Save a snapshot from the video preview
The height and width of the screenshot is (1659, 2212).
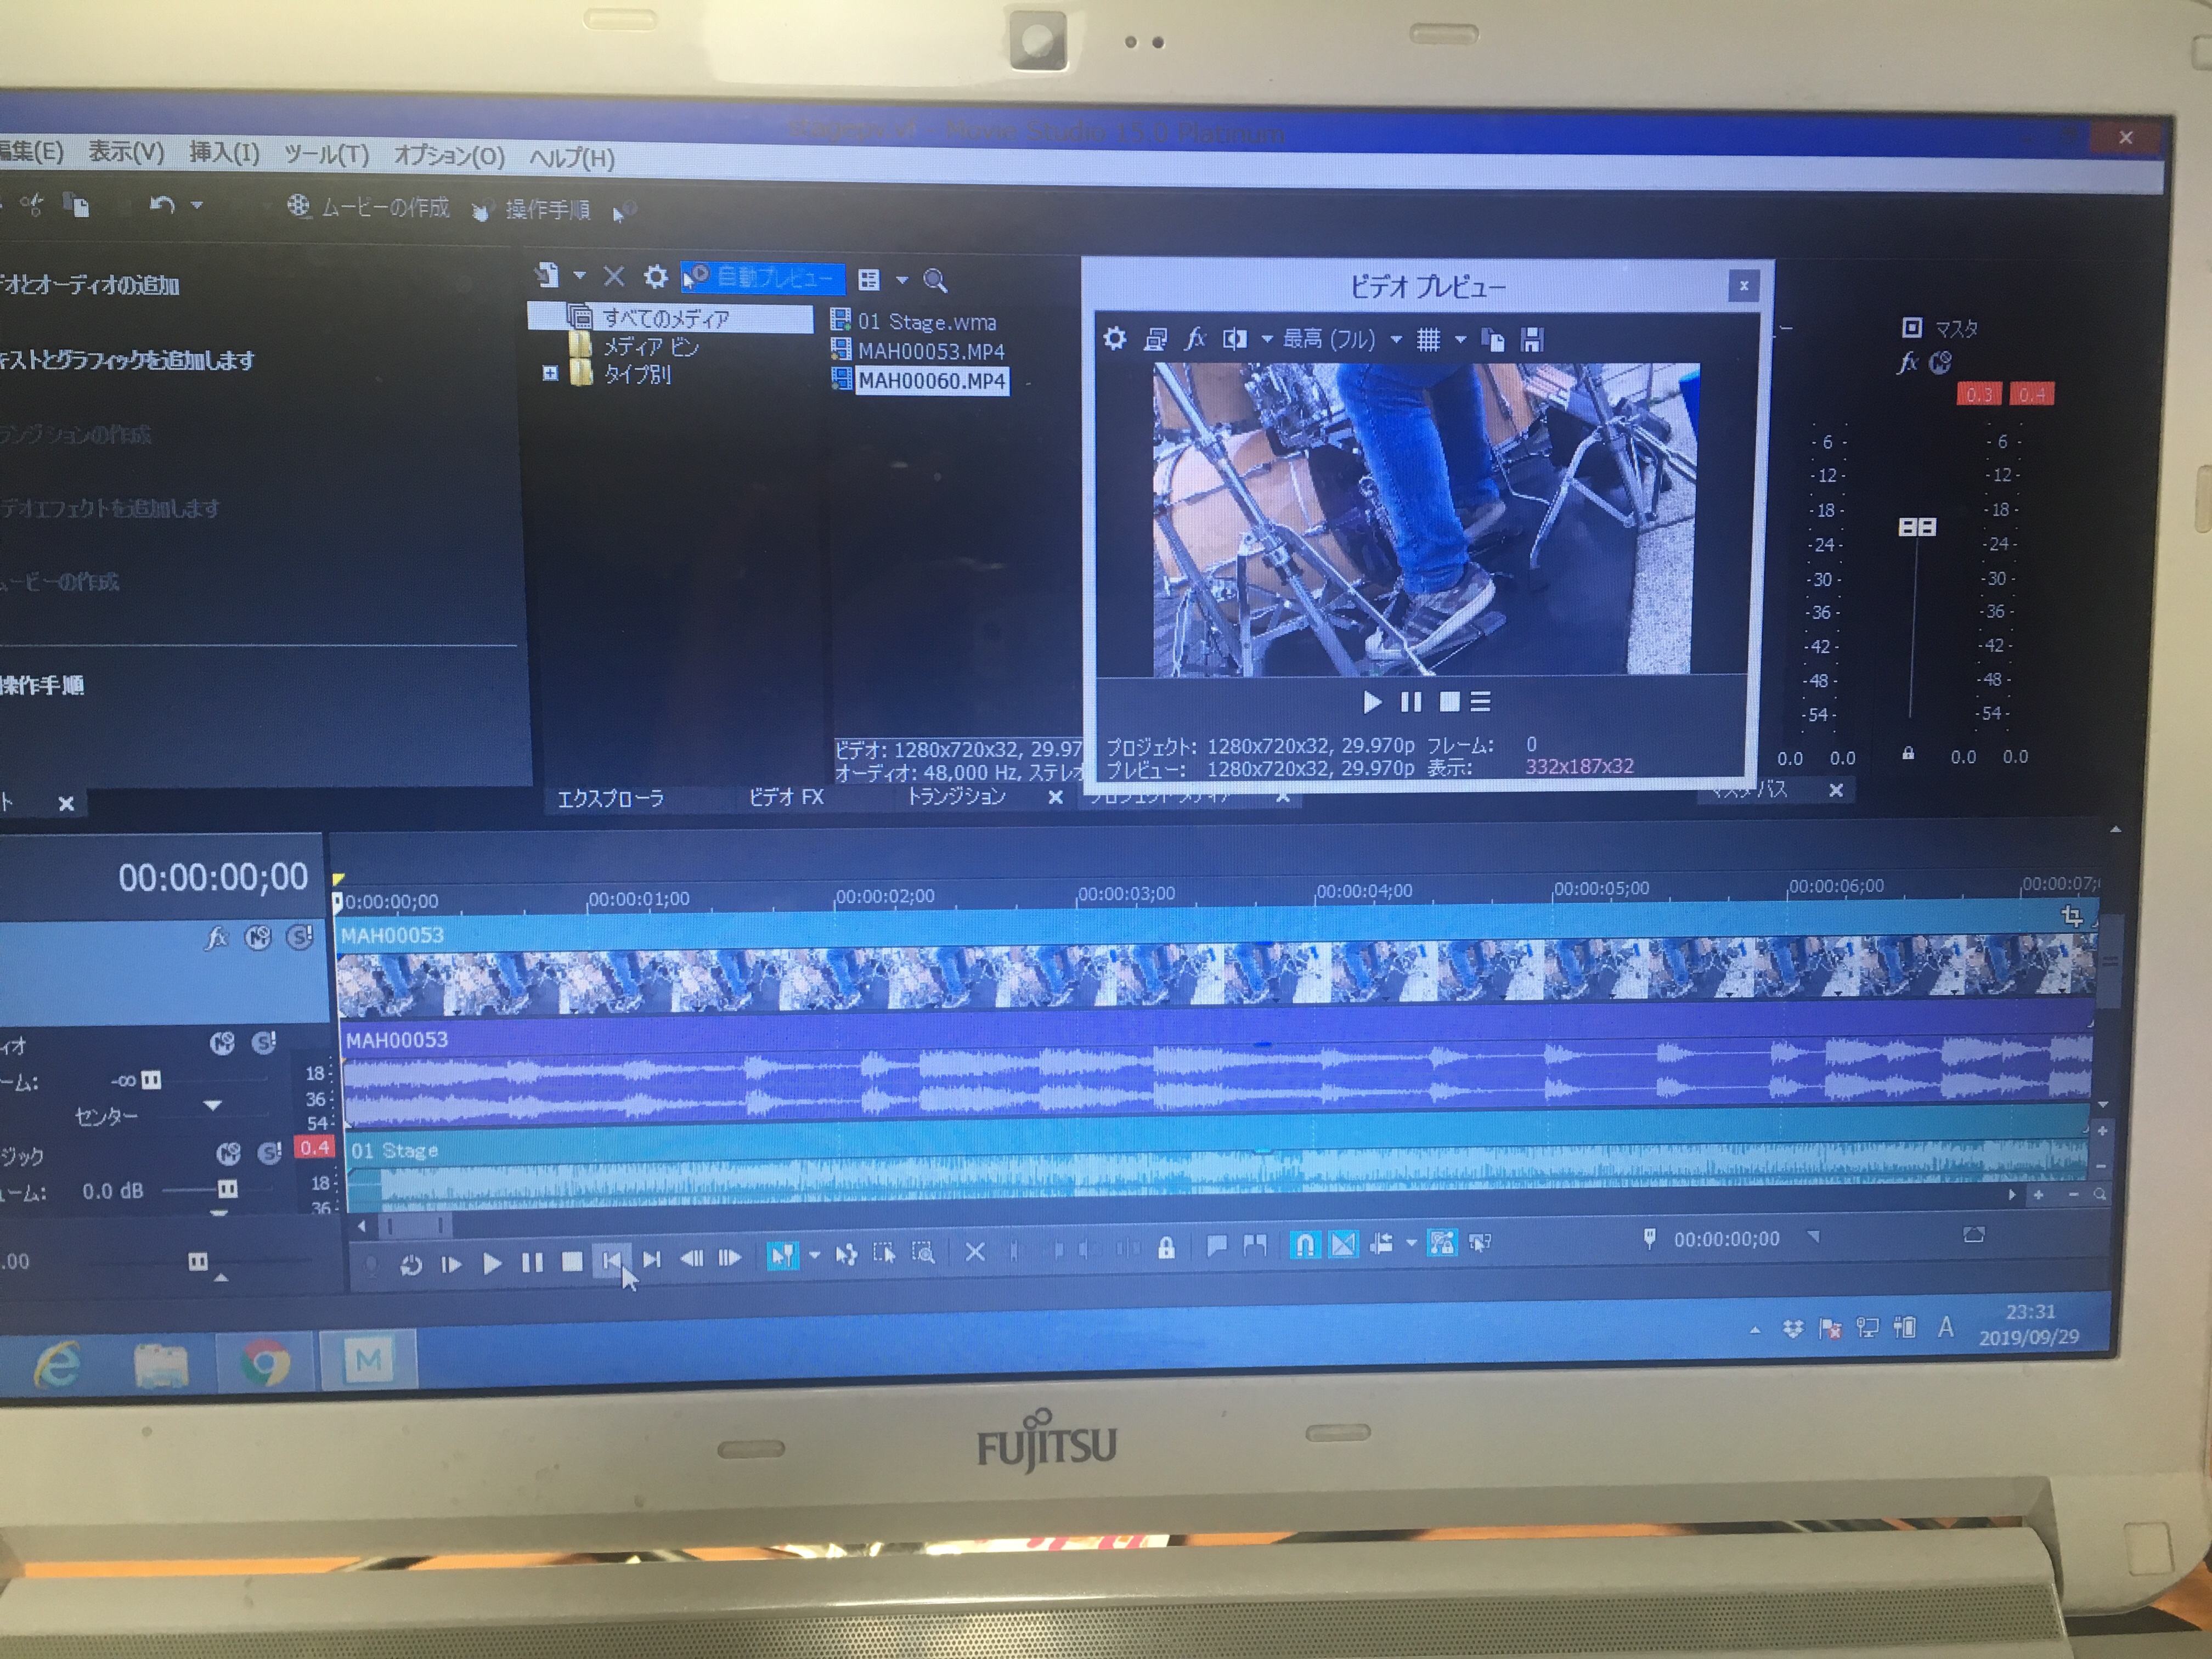coord(1532,340)
